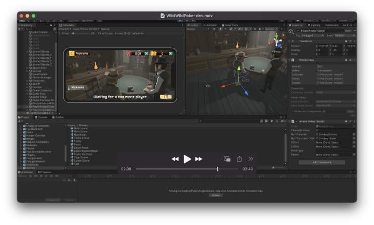Screen dimensions: 374x225
Task: Select Main Camera in Hierarchy
Action: point(40,32)
